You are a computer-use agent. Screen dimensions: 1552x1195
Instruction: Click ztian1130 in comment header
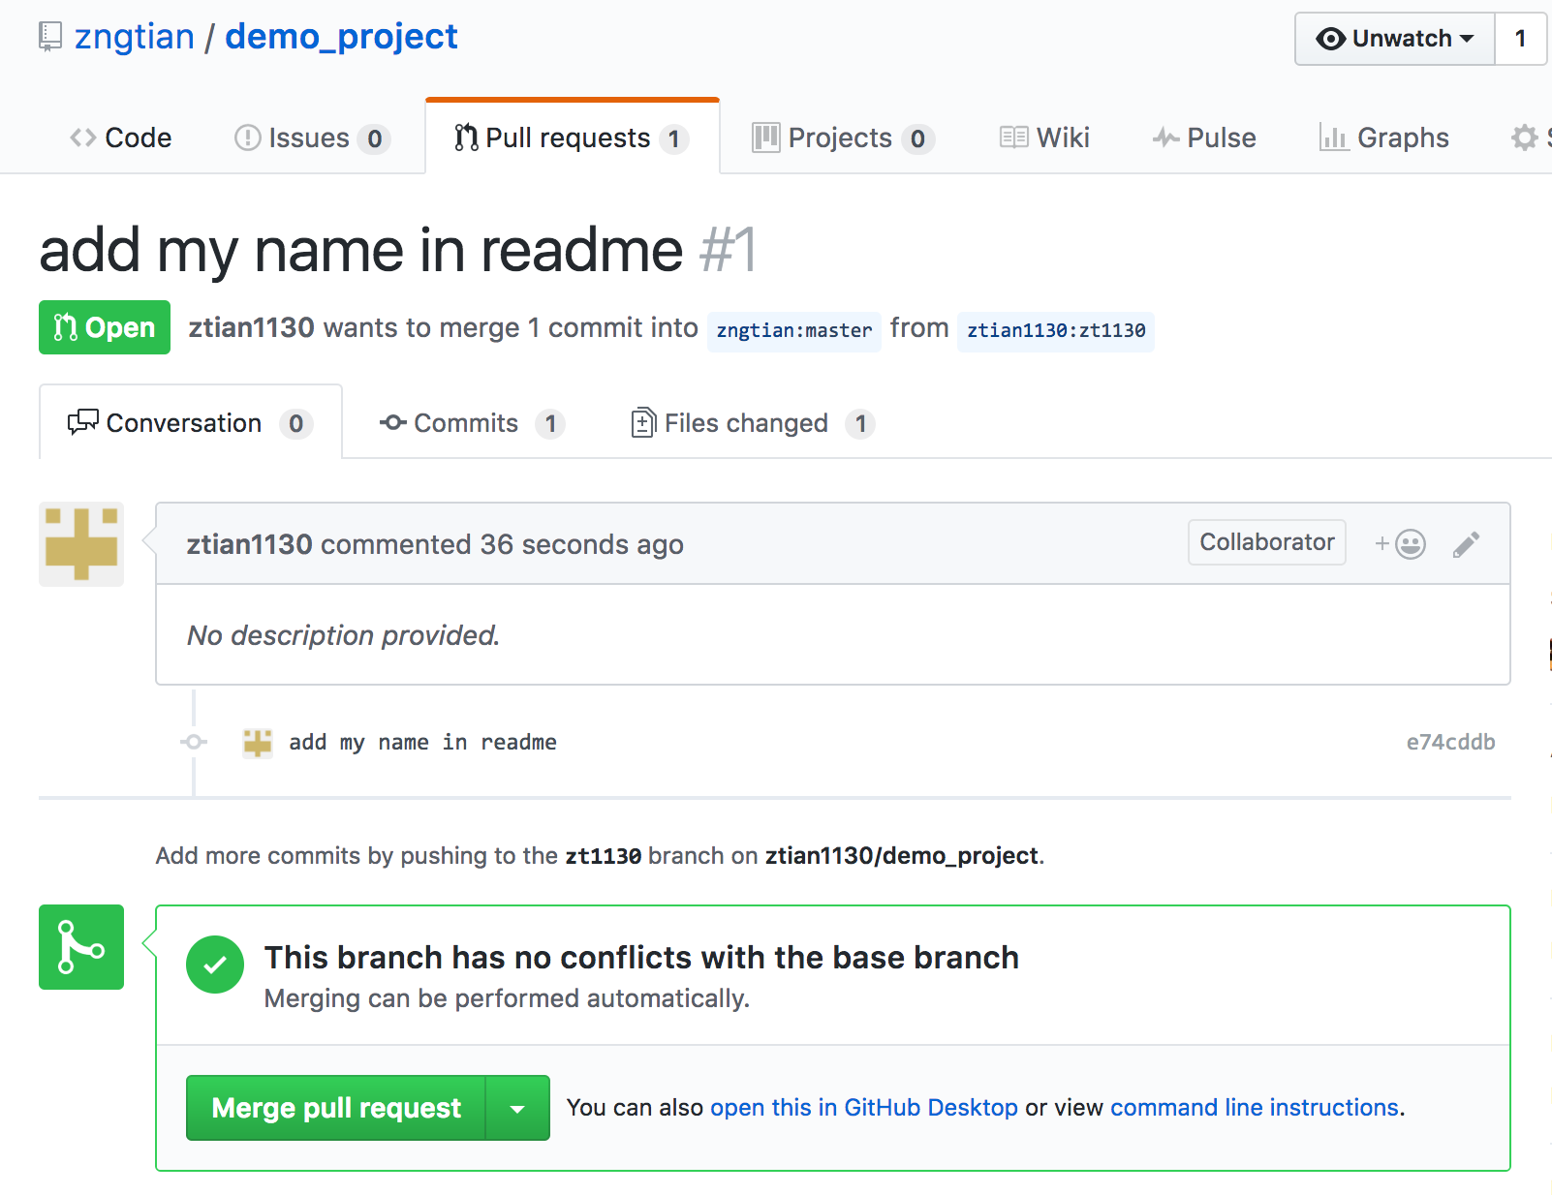click(249, 544)
